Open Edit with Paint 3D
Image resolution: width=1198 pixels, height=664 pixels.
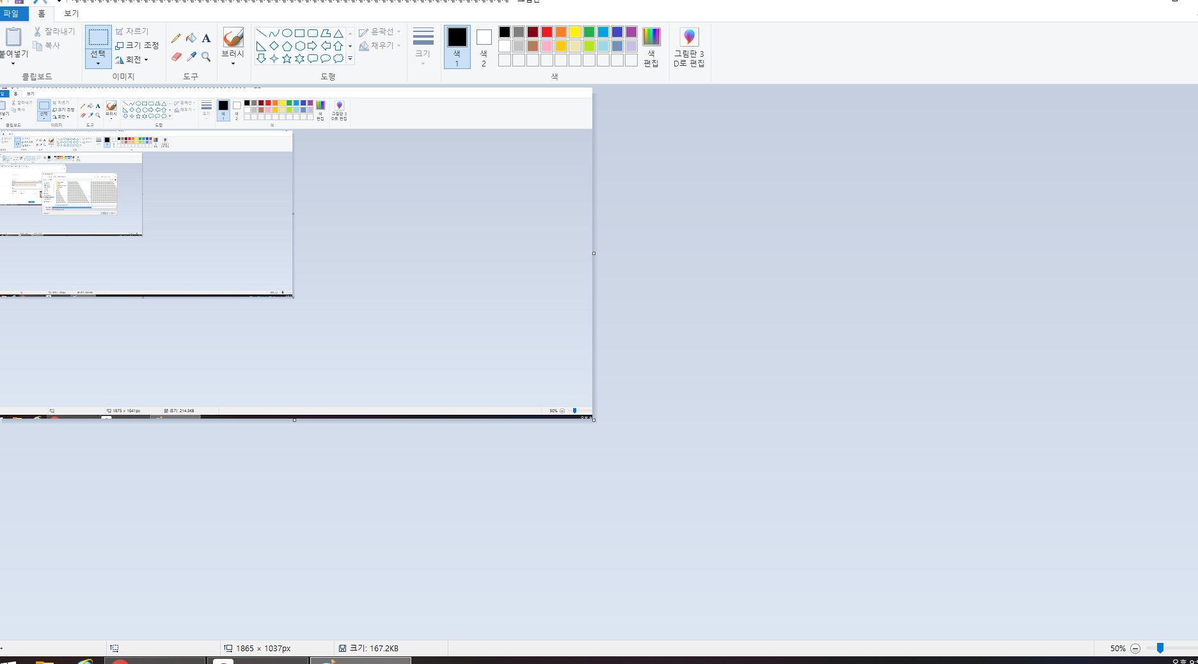[x=689, y=47]
